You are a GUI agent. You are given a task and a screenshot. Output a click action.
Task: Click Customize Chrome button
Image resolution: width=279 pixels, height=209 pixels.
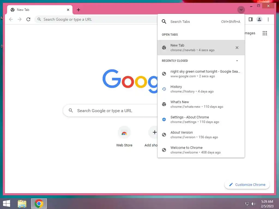pos(247,185)
